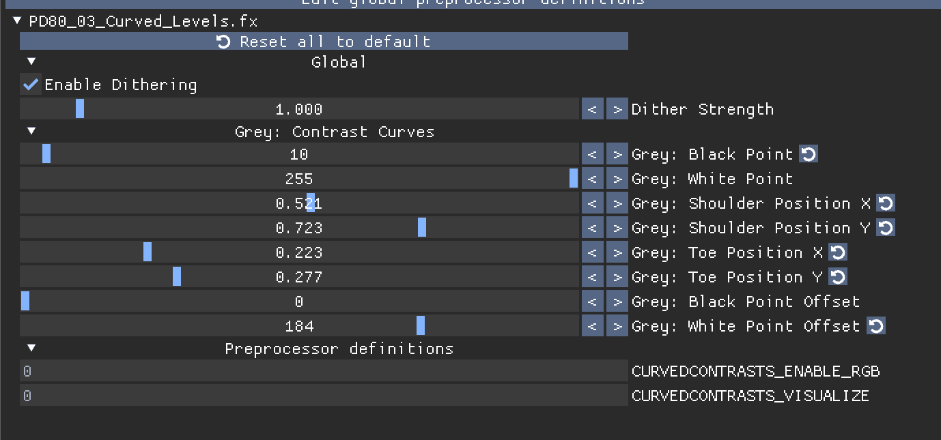Increase Grey: Shoulder Position Y

pyautogui.click(x=617, y=228)
